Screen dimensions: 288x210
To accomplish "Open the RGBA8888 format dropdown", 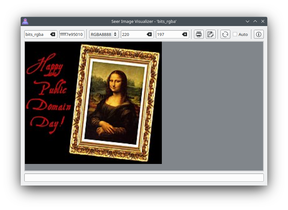I will click(x=104, y=34).
